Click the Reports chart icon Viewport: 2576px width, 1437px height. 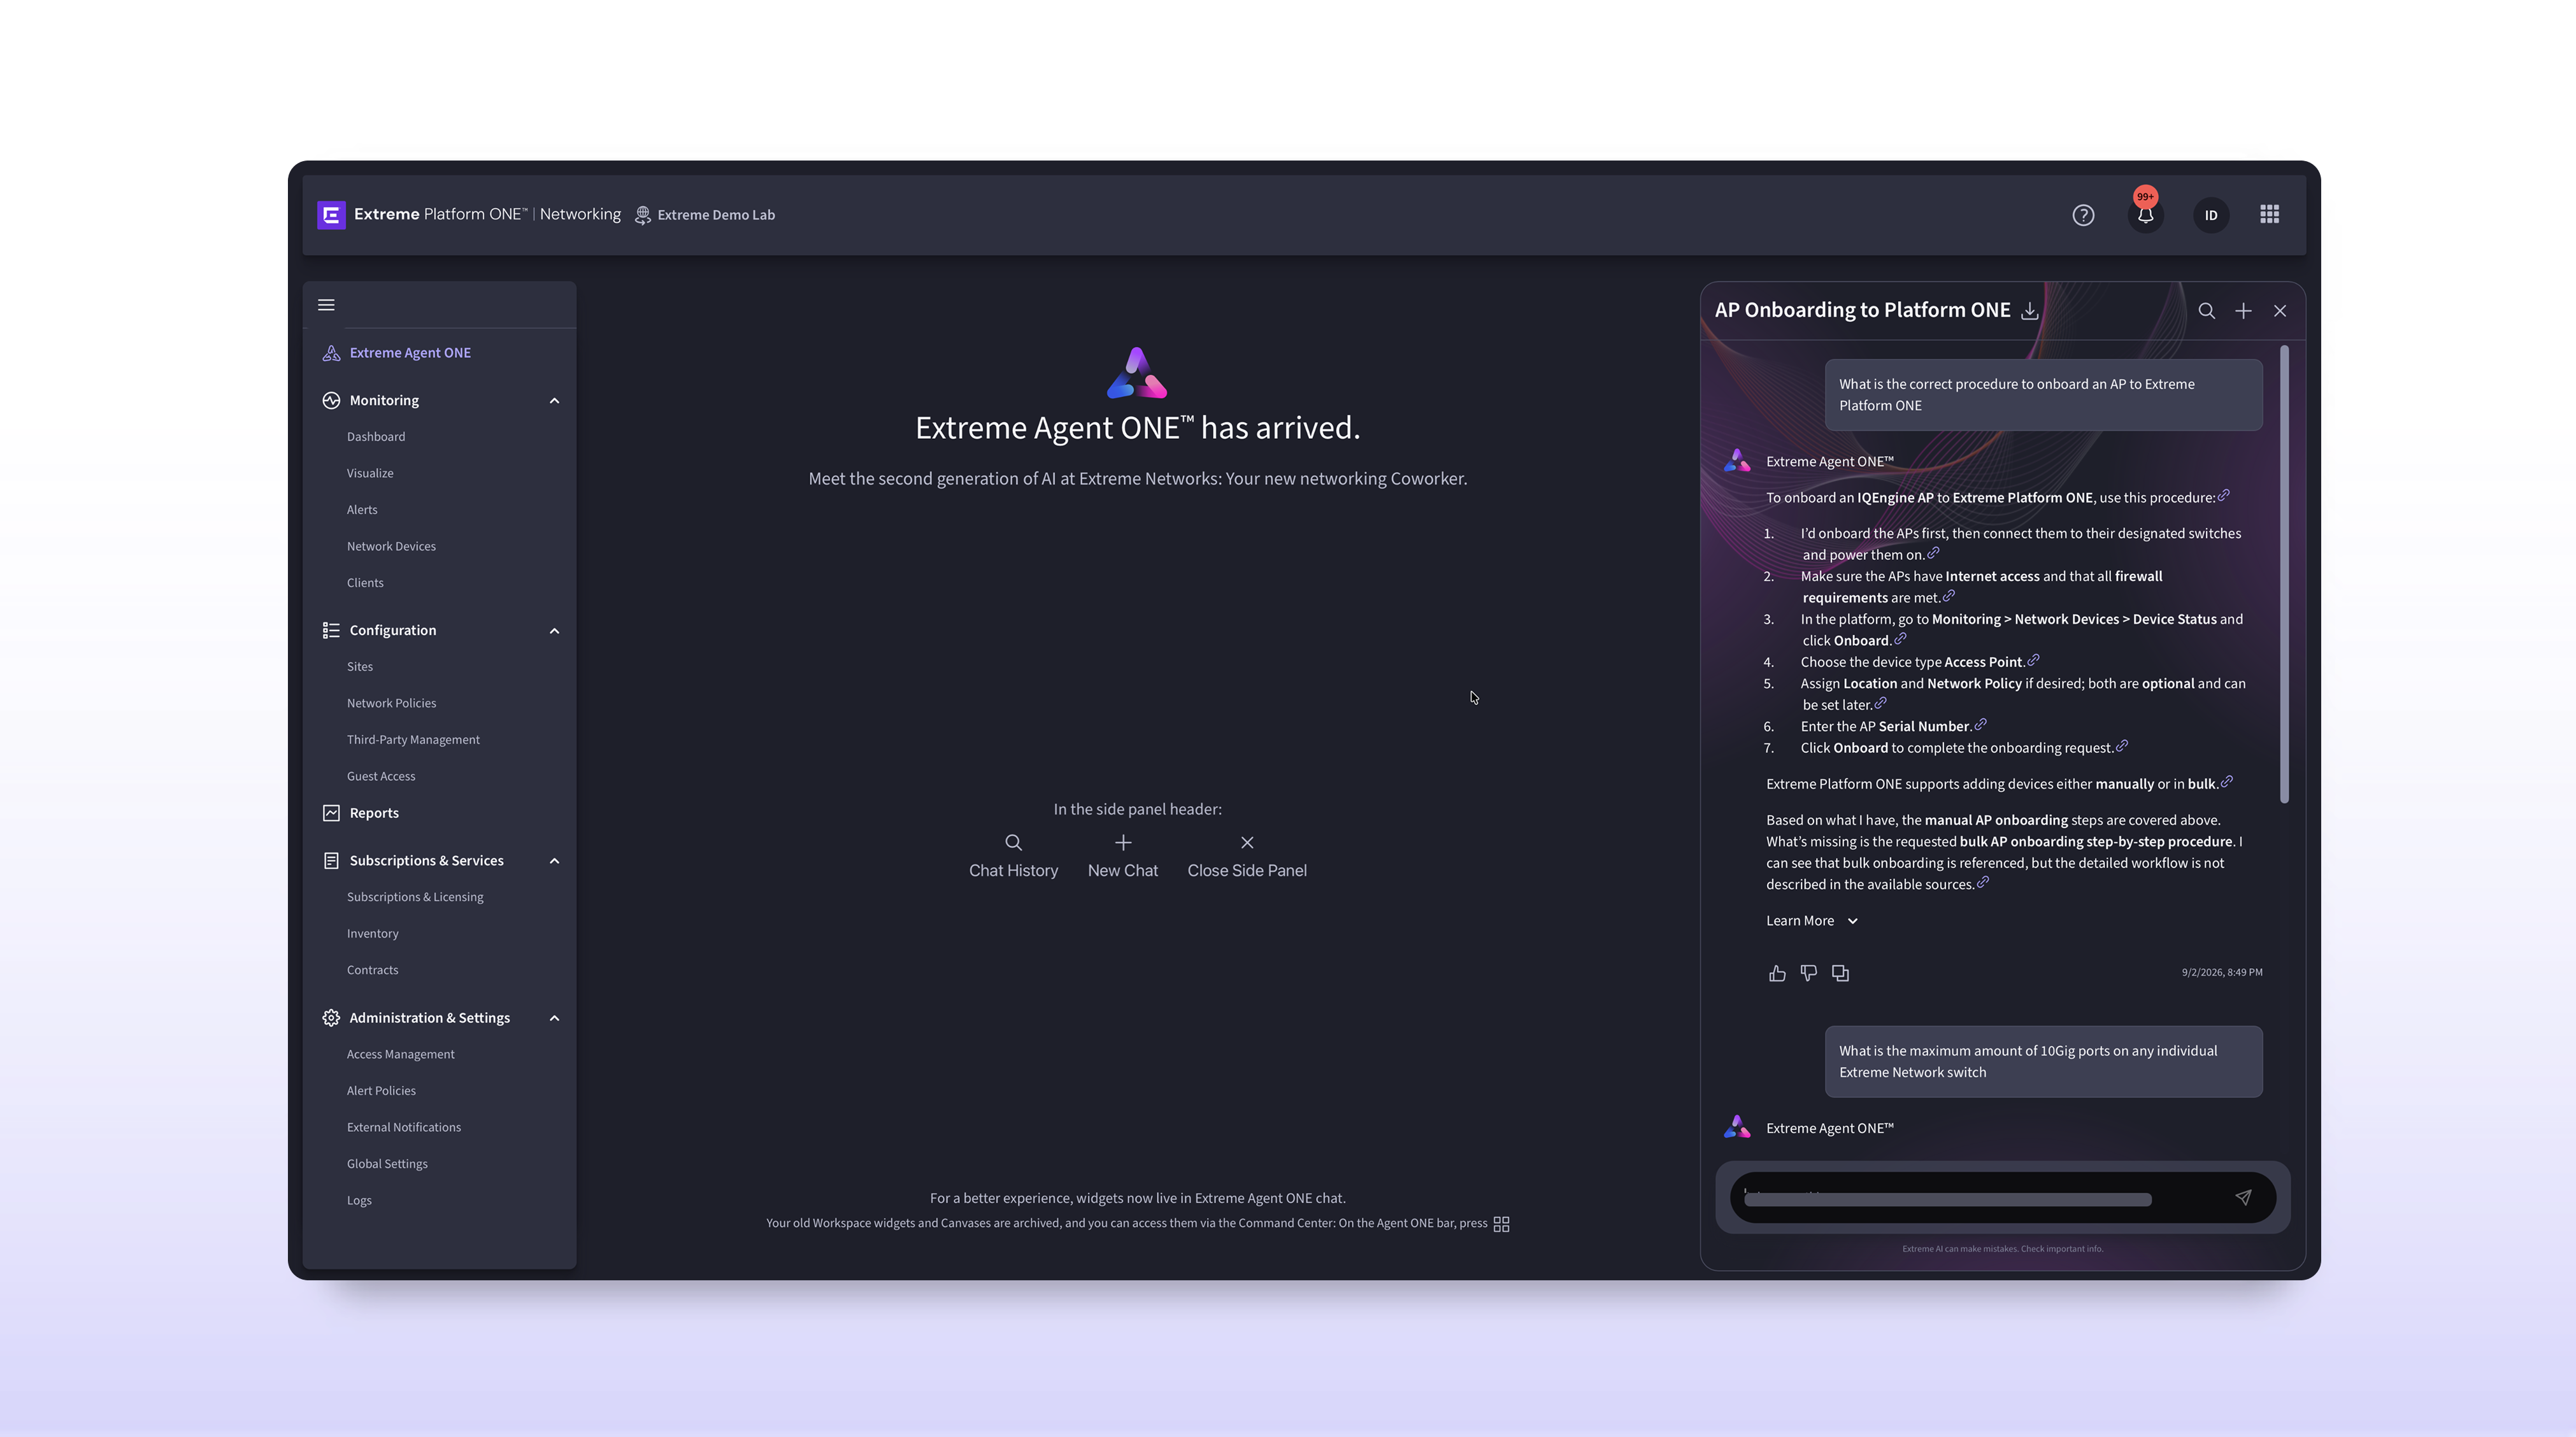click(331, 813)
